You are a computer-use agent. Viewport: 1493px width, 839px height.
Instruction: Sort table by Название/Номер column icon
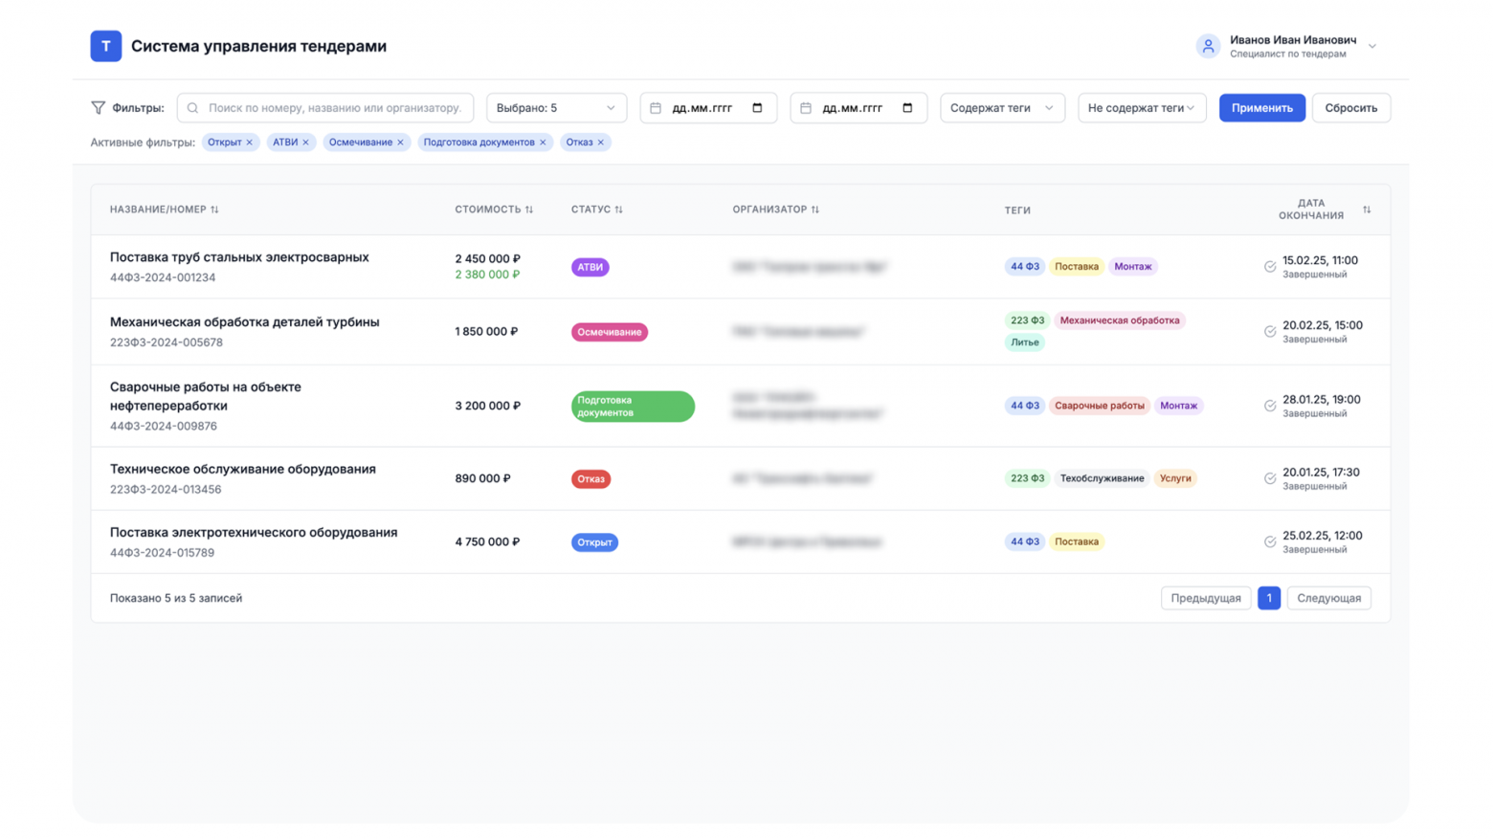click(214, 210)
